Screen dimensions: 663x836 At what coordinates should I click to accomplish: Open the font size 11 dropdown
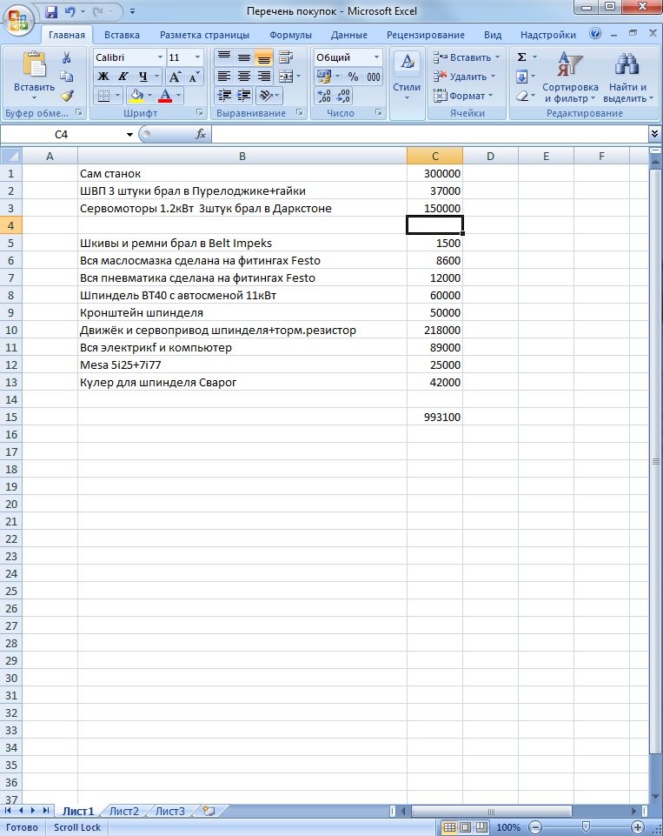[x=197, y=57]
